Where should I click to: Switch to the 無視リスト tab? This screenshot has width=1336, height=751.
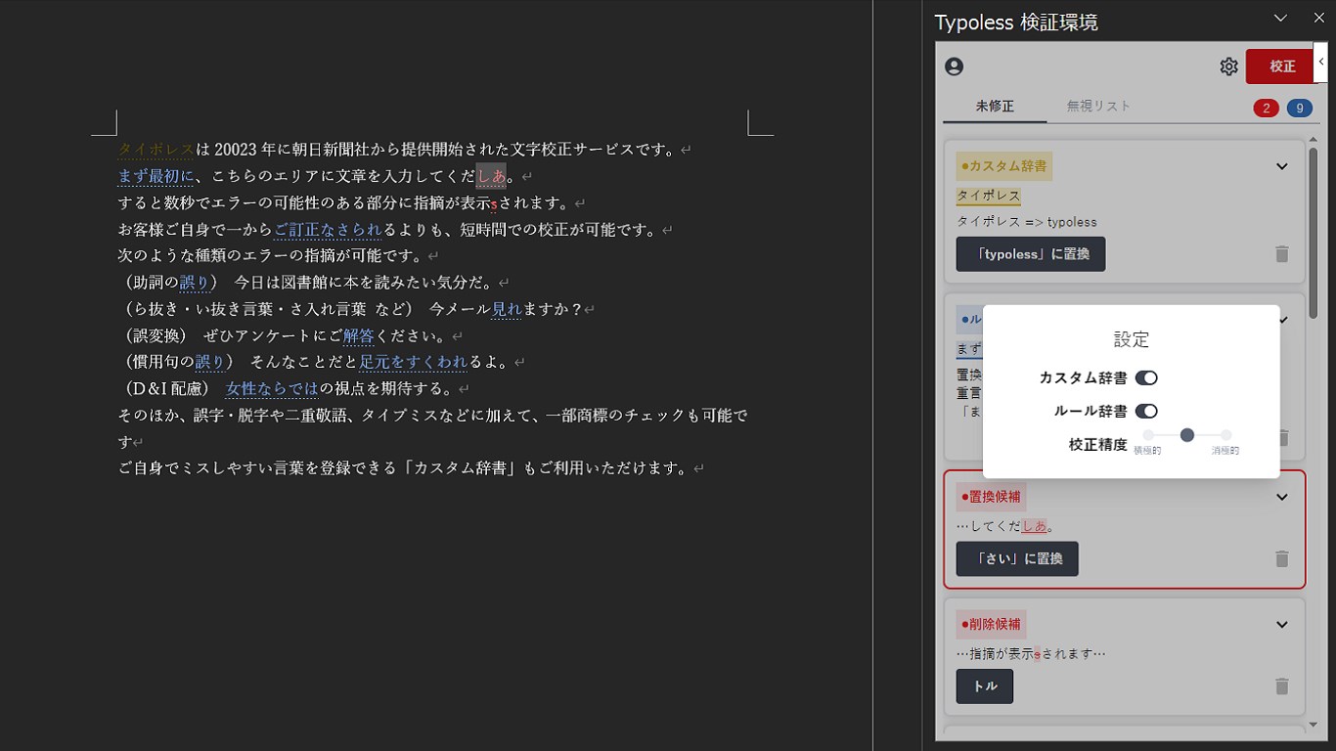(1098, 106)
